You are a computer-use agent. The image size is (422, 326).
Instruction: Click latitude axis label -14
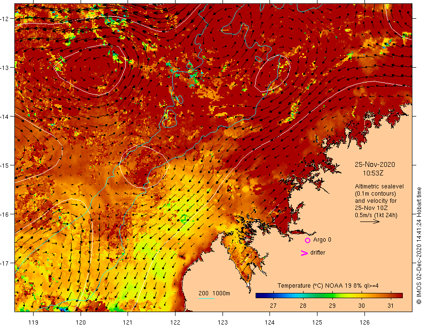5,116
